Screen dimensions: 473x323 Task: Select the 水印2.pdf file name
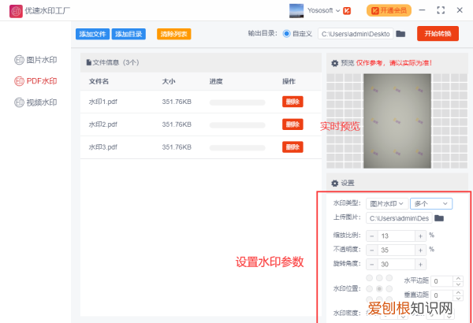(102, 124)
